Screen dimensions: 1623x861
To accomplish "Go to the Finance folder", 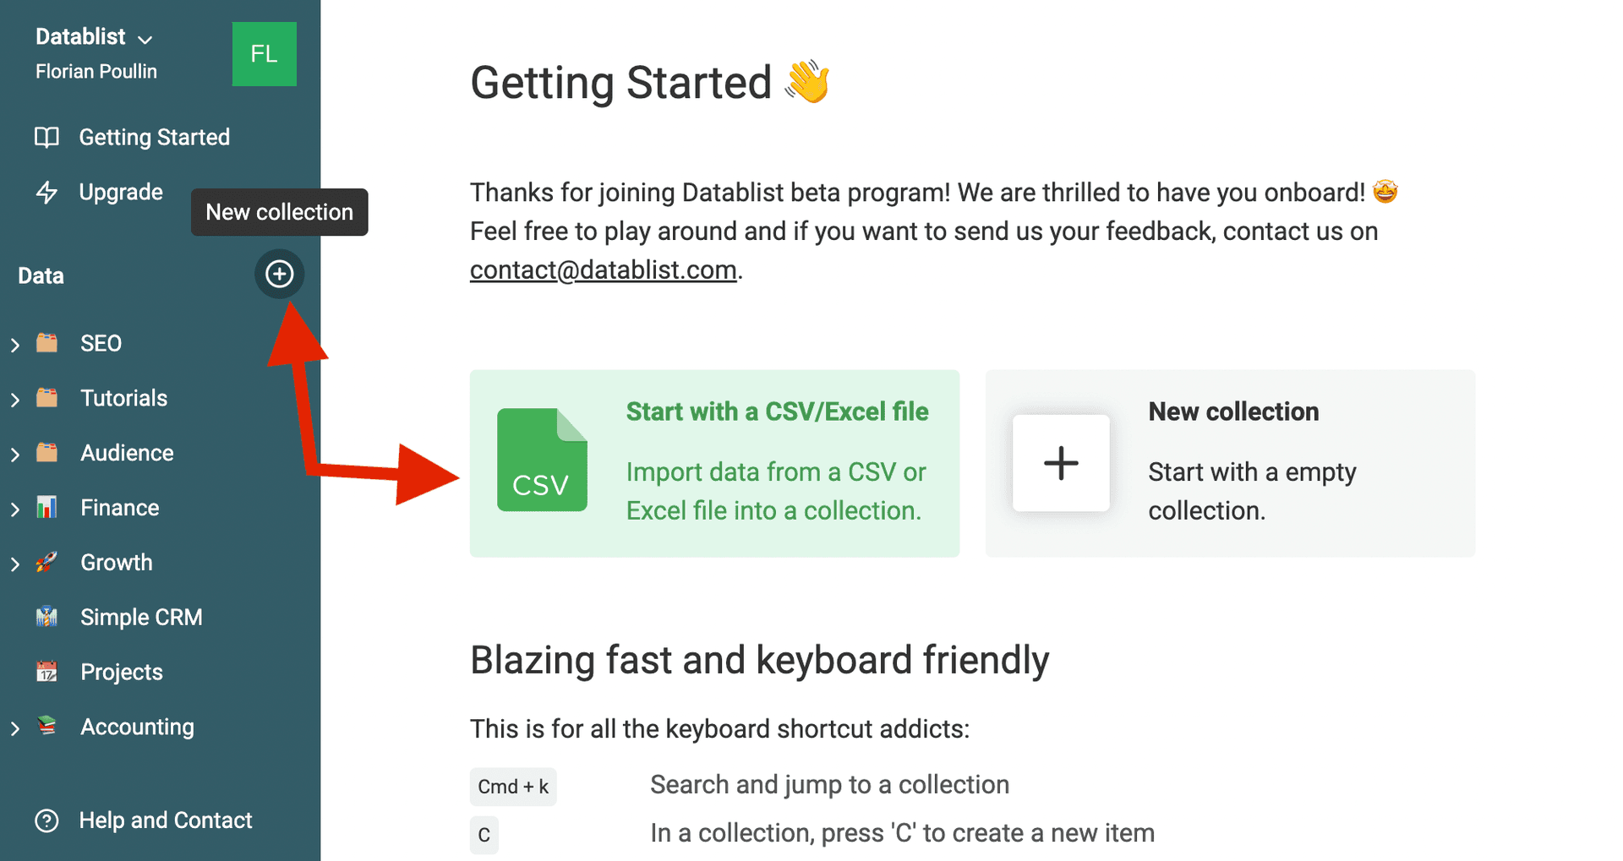I will (119, 508).
